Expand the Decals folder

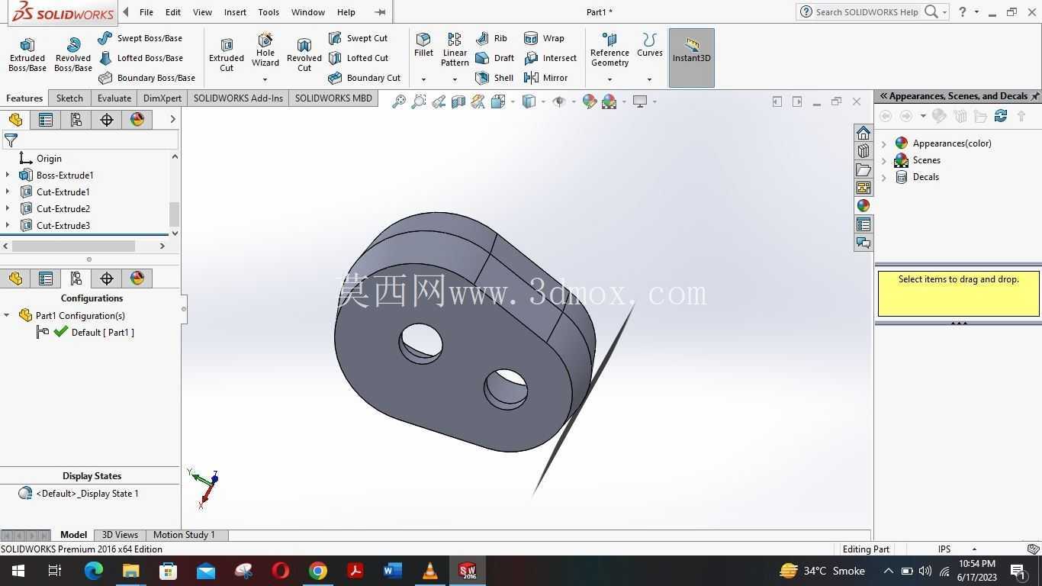[x=884, y=177]
